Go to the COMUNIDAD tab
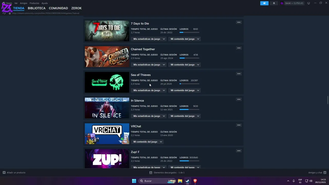Screen dimensions: 329x185 [x=58, y=8]
